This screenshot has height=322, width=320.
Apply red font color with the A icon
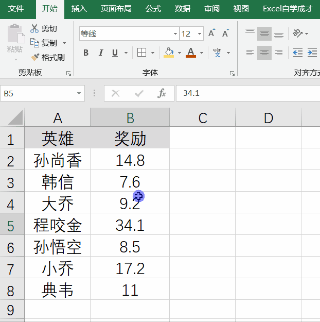click(x=191, y=53)
